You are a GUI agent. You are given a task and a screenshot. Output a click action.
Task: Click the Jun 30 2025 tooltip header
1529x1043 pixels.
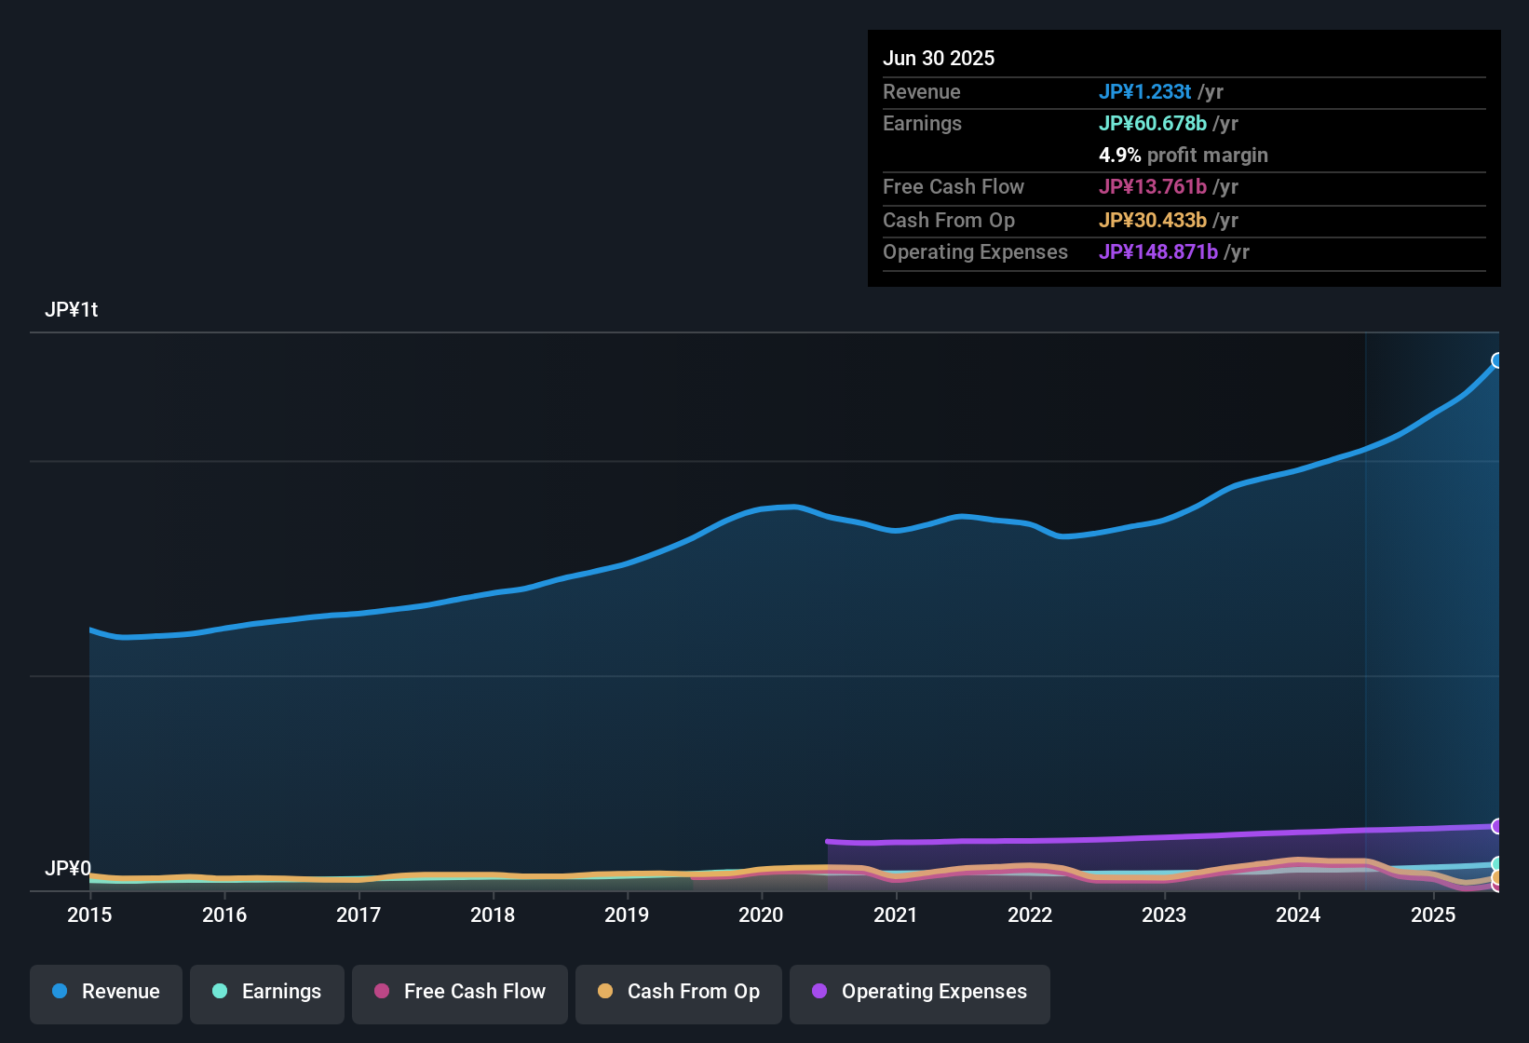pos(939,58)
